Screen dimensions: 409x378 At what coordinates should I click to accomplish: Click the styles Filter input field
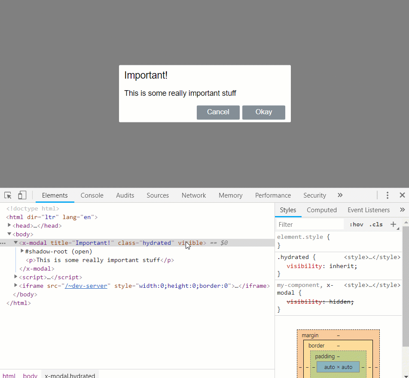click(x=309, y=224)
